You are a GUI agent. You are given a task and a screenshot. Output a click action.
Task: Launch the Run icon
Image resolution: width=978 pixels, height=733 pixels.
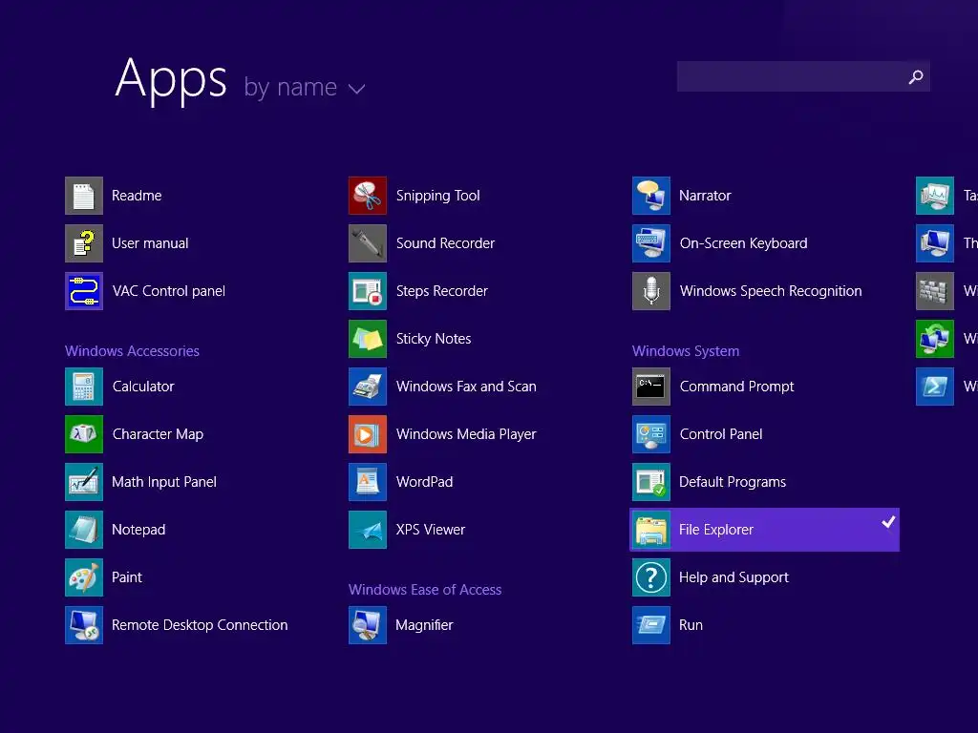click(x=651, y=625)
